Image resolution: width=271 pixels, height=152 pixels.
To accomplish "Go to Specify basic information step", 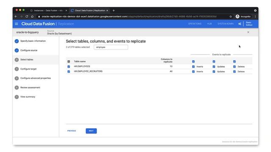I will tap(33, 41).
